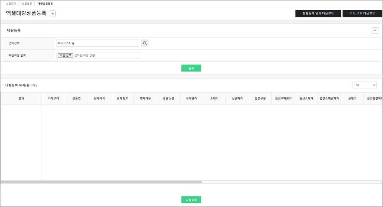This screenshot has width=383, height=207.
Task: Click the green 상품등록 button at the bottom
Action: 191,200
